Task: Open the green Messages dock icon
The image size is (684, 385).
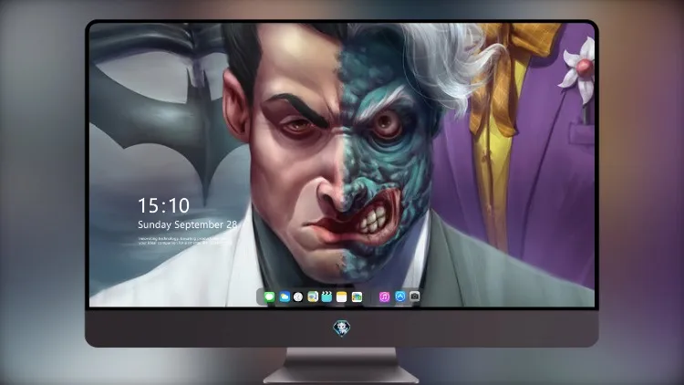Action: click(270, 297)
